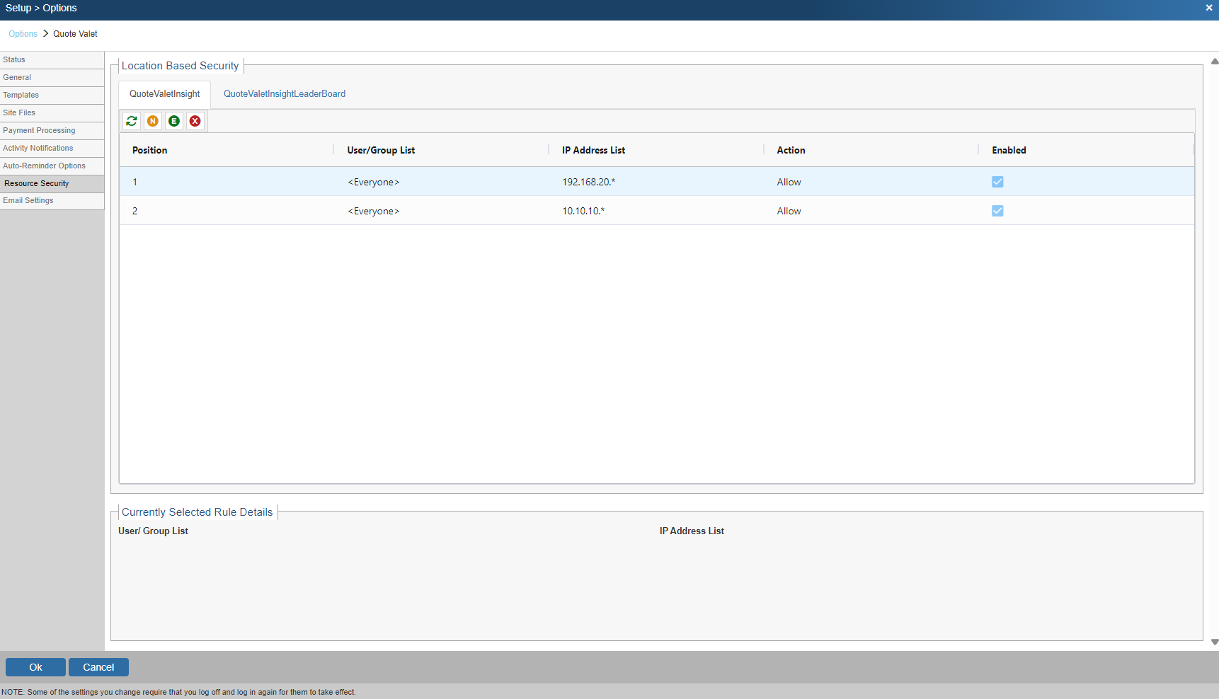
Task: Click the orange N new rule icon
Action: [153, 121]
